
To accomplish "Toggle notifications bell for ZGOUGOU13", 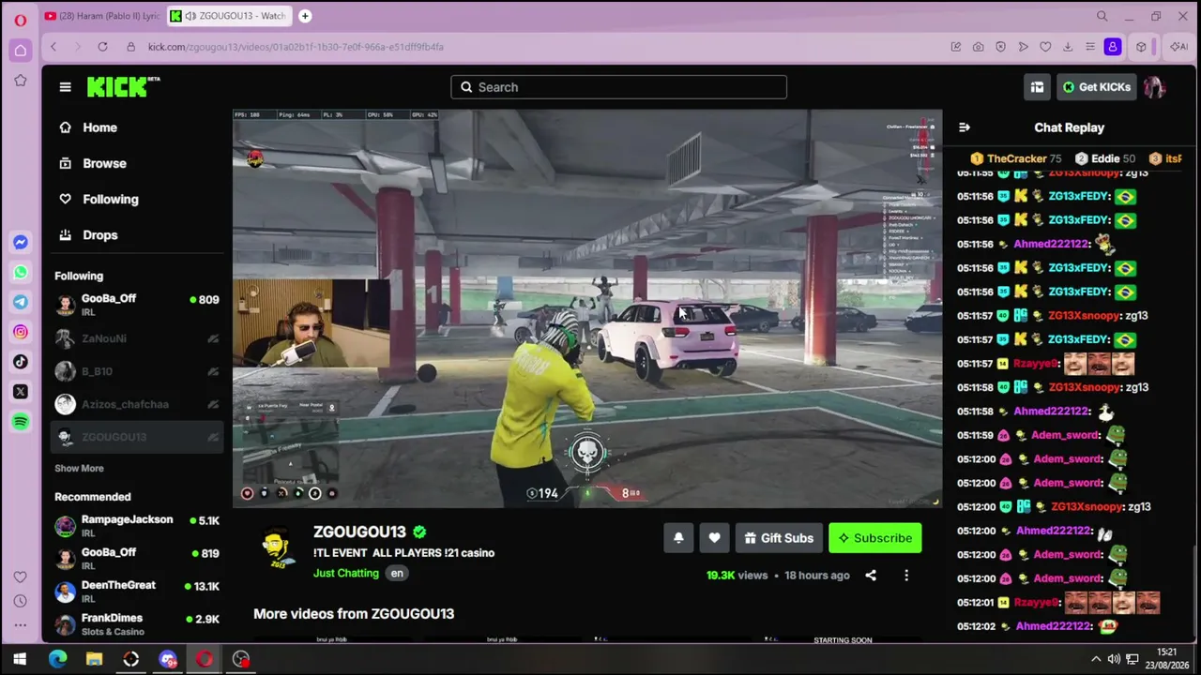I will pyautogui.click(x=678, y=538).
